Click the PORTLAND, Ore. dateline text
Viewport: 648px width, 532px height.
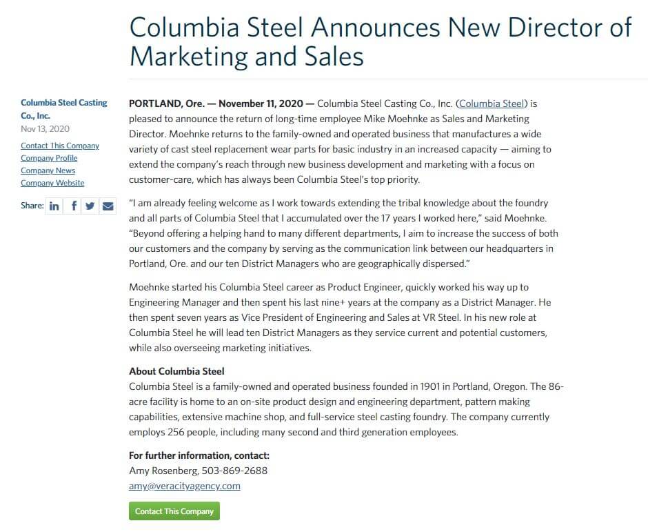click(x=167, y=104)
